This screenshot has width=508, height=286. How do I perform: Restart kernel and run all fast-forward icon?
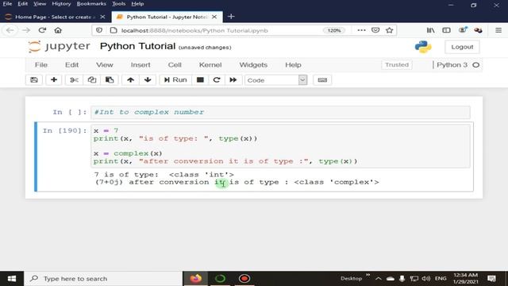click(233, 79)
